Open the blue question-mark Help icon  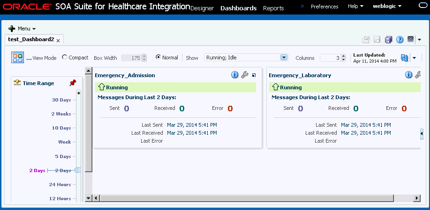pos(400,40)
